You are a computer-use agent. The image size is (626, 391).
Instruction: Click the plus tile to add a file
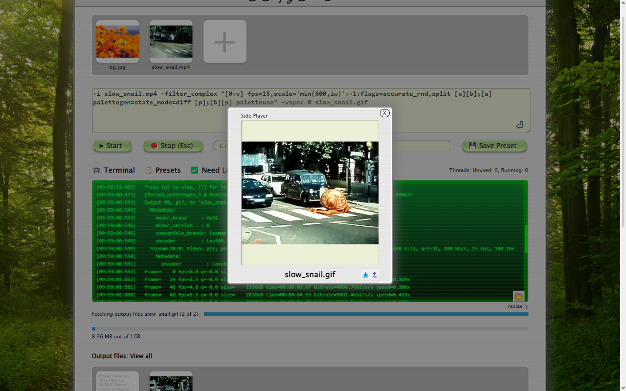pyautogui.click(x=224, y=42)
